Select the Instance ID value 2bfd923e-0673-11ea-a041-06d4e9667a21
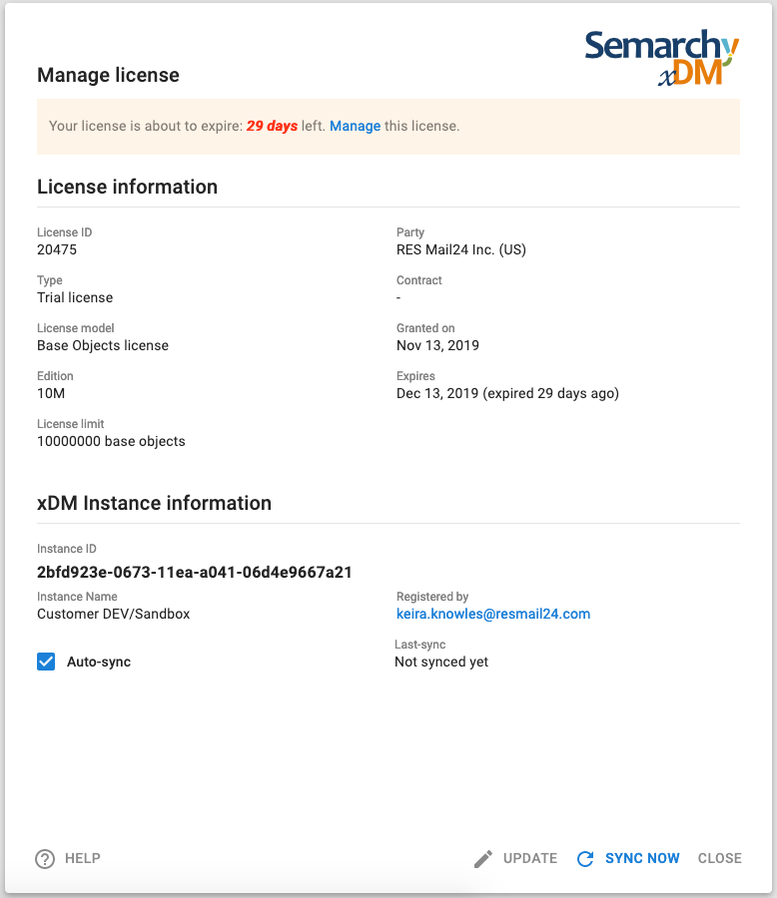The height and width of the screenshot is (898, 777). click(195, 572)
